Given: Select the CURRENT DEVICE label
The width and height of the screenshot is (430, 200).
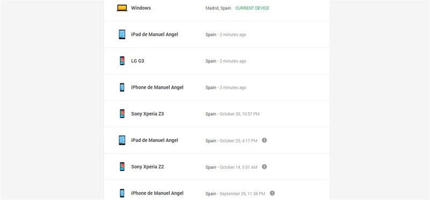Looking at the screenshot, I should coord(252,8).
